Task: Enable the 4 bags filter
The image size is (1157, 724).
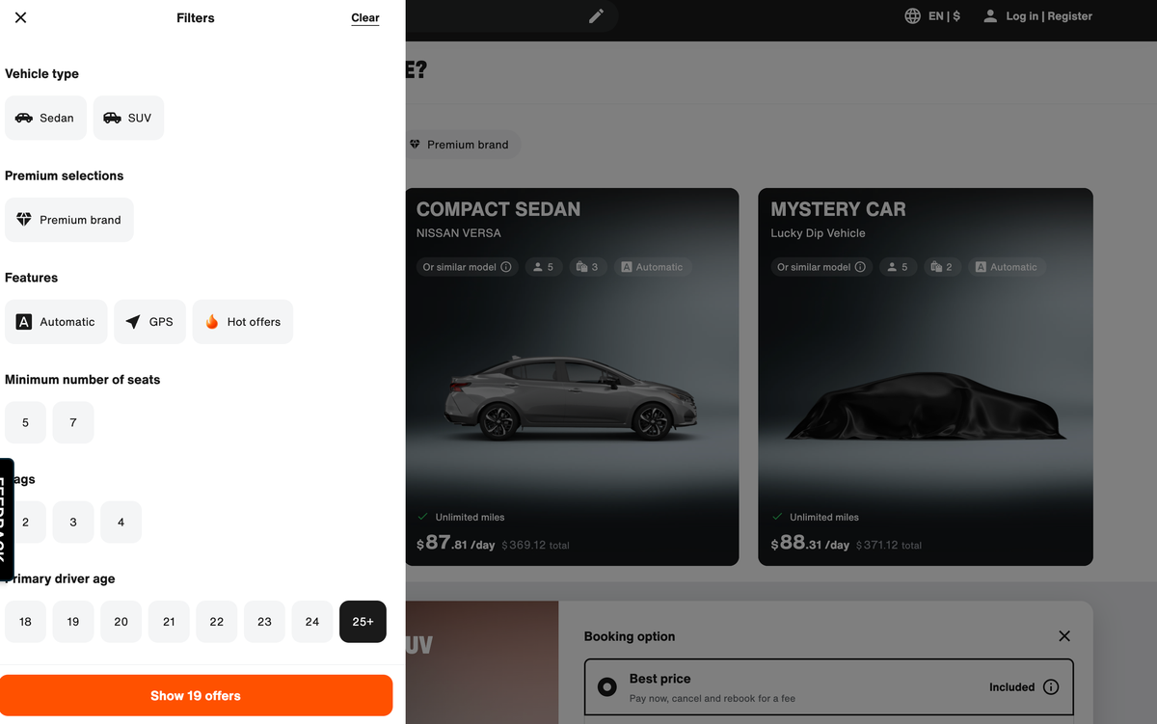Action: [121, 522]
